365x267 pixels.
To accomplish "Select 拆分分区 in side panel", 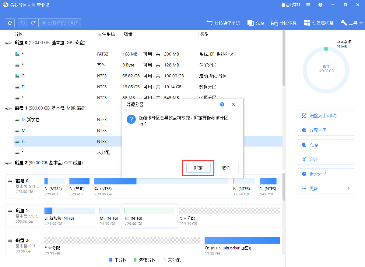I will [x=326, y=174].
